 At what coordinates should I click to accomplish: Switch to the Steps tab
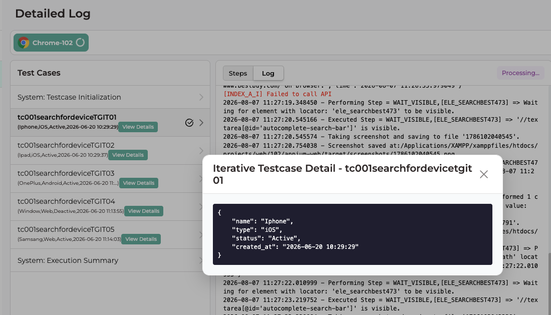(x=238, y=74)
